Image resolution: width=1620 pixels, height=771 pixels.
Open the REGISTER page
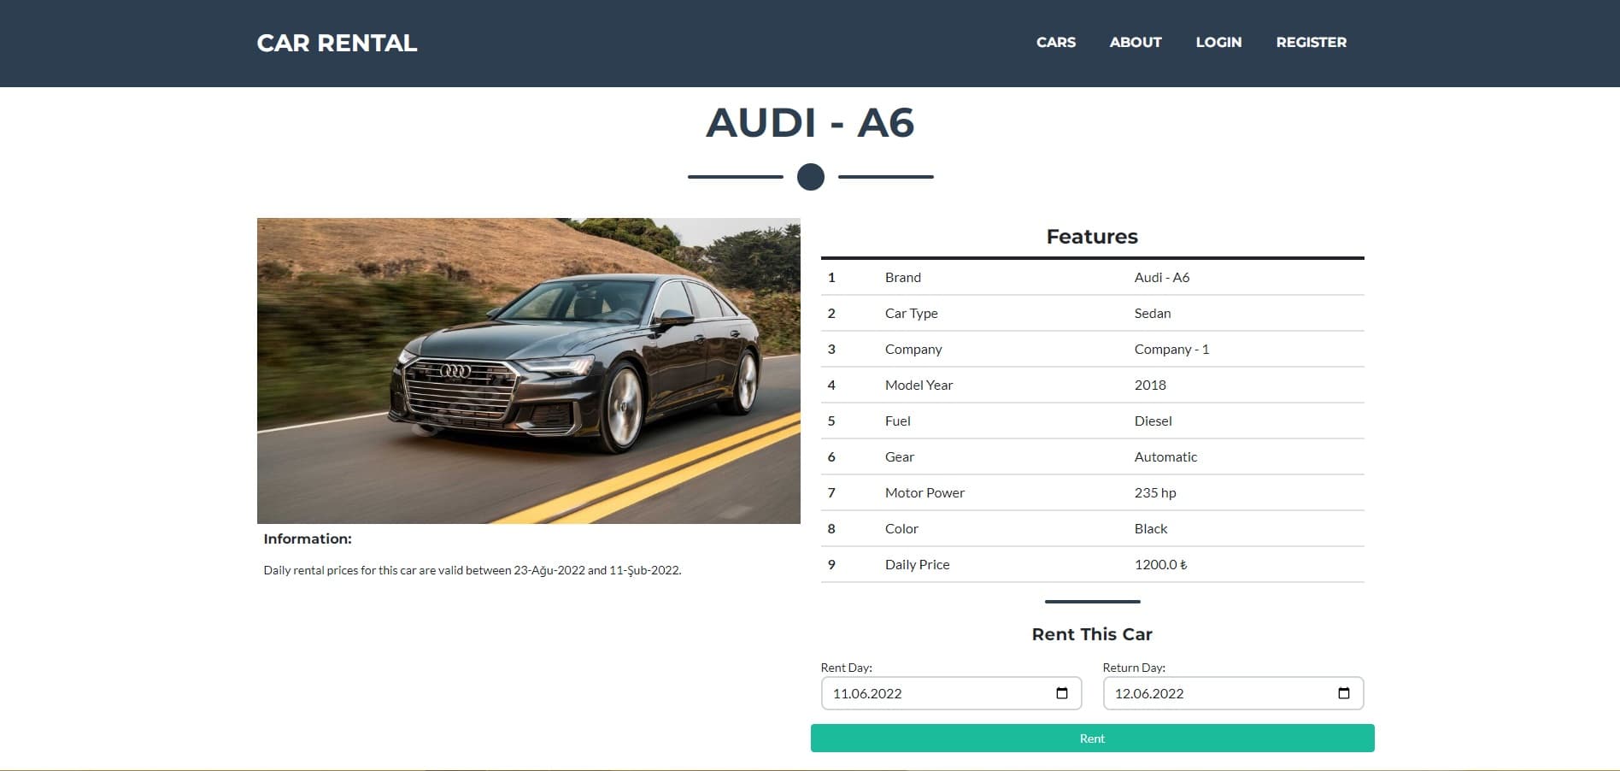[x=1312, y=42]
